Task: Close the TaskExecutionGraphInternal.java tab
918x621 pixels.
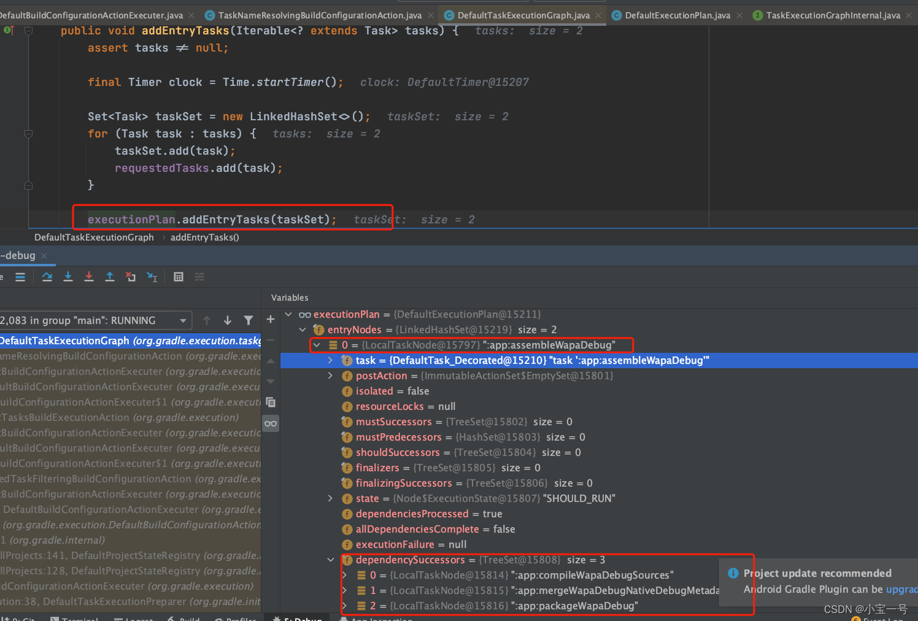Action: [909, 15]
